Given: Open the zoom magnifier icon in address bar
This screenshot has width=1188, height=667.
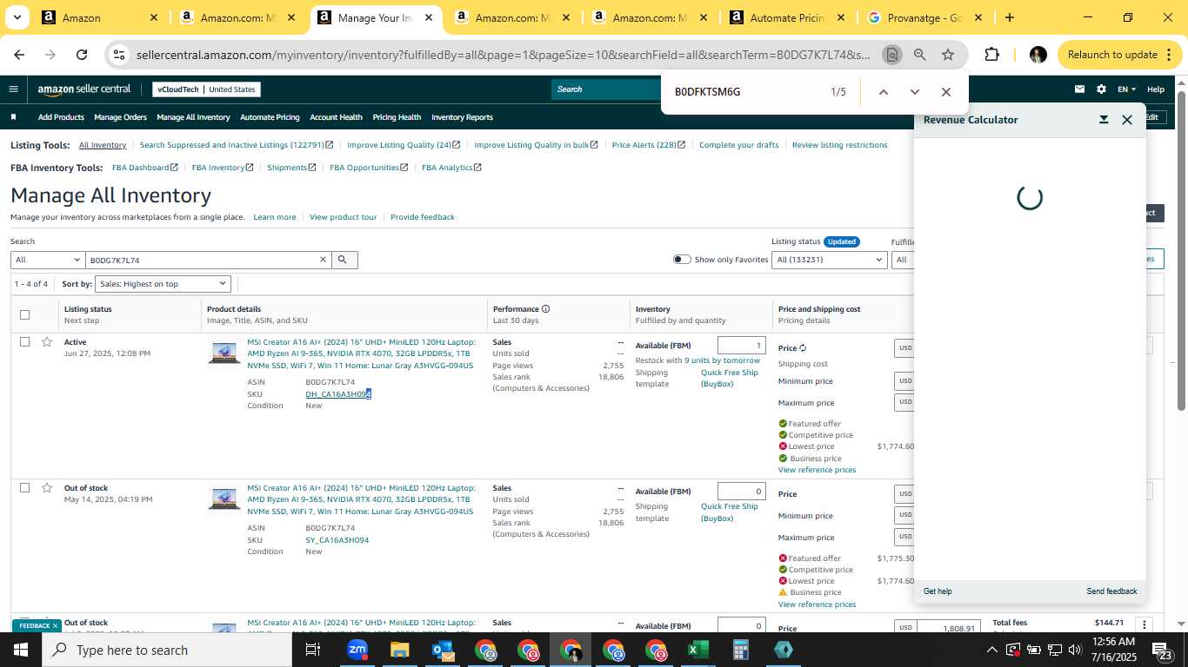Looking at the screenshot, I should pos(919,55).
